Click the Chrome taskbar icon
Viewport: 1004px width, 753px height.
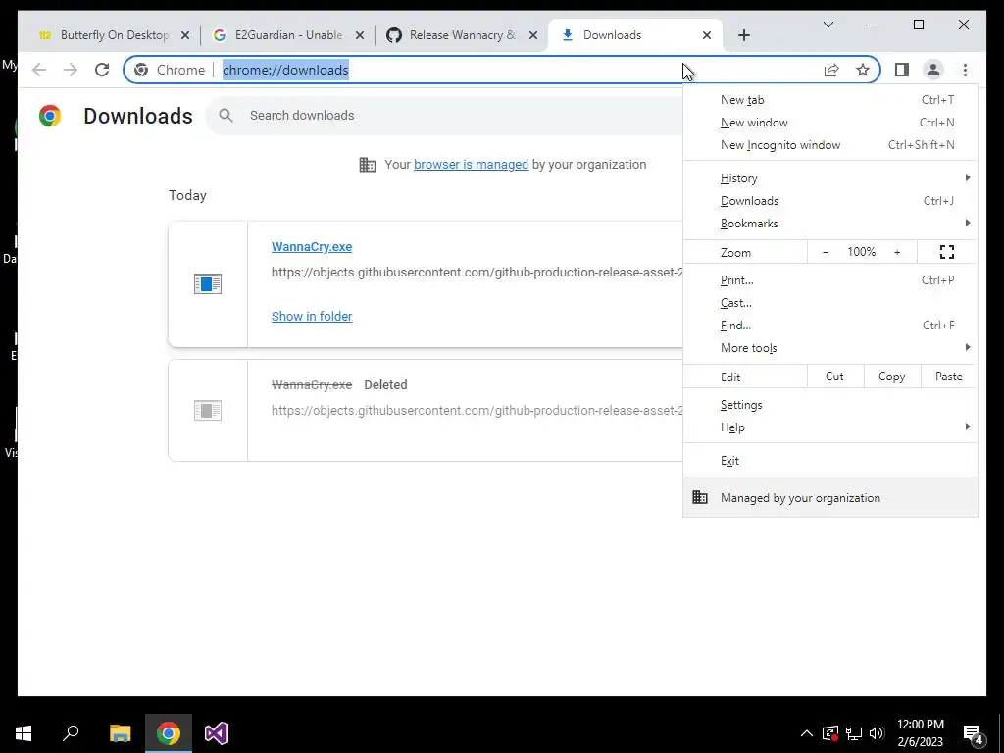click(x=169, y=733)
